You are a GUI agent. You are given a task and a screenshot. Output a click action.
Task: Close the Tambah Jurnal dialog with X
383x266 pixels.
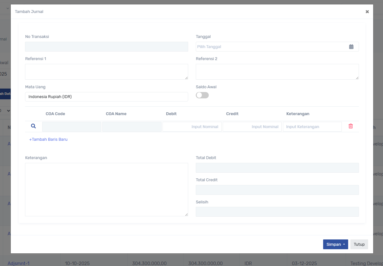click(x=367, y=12)
